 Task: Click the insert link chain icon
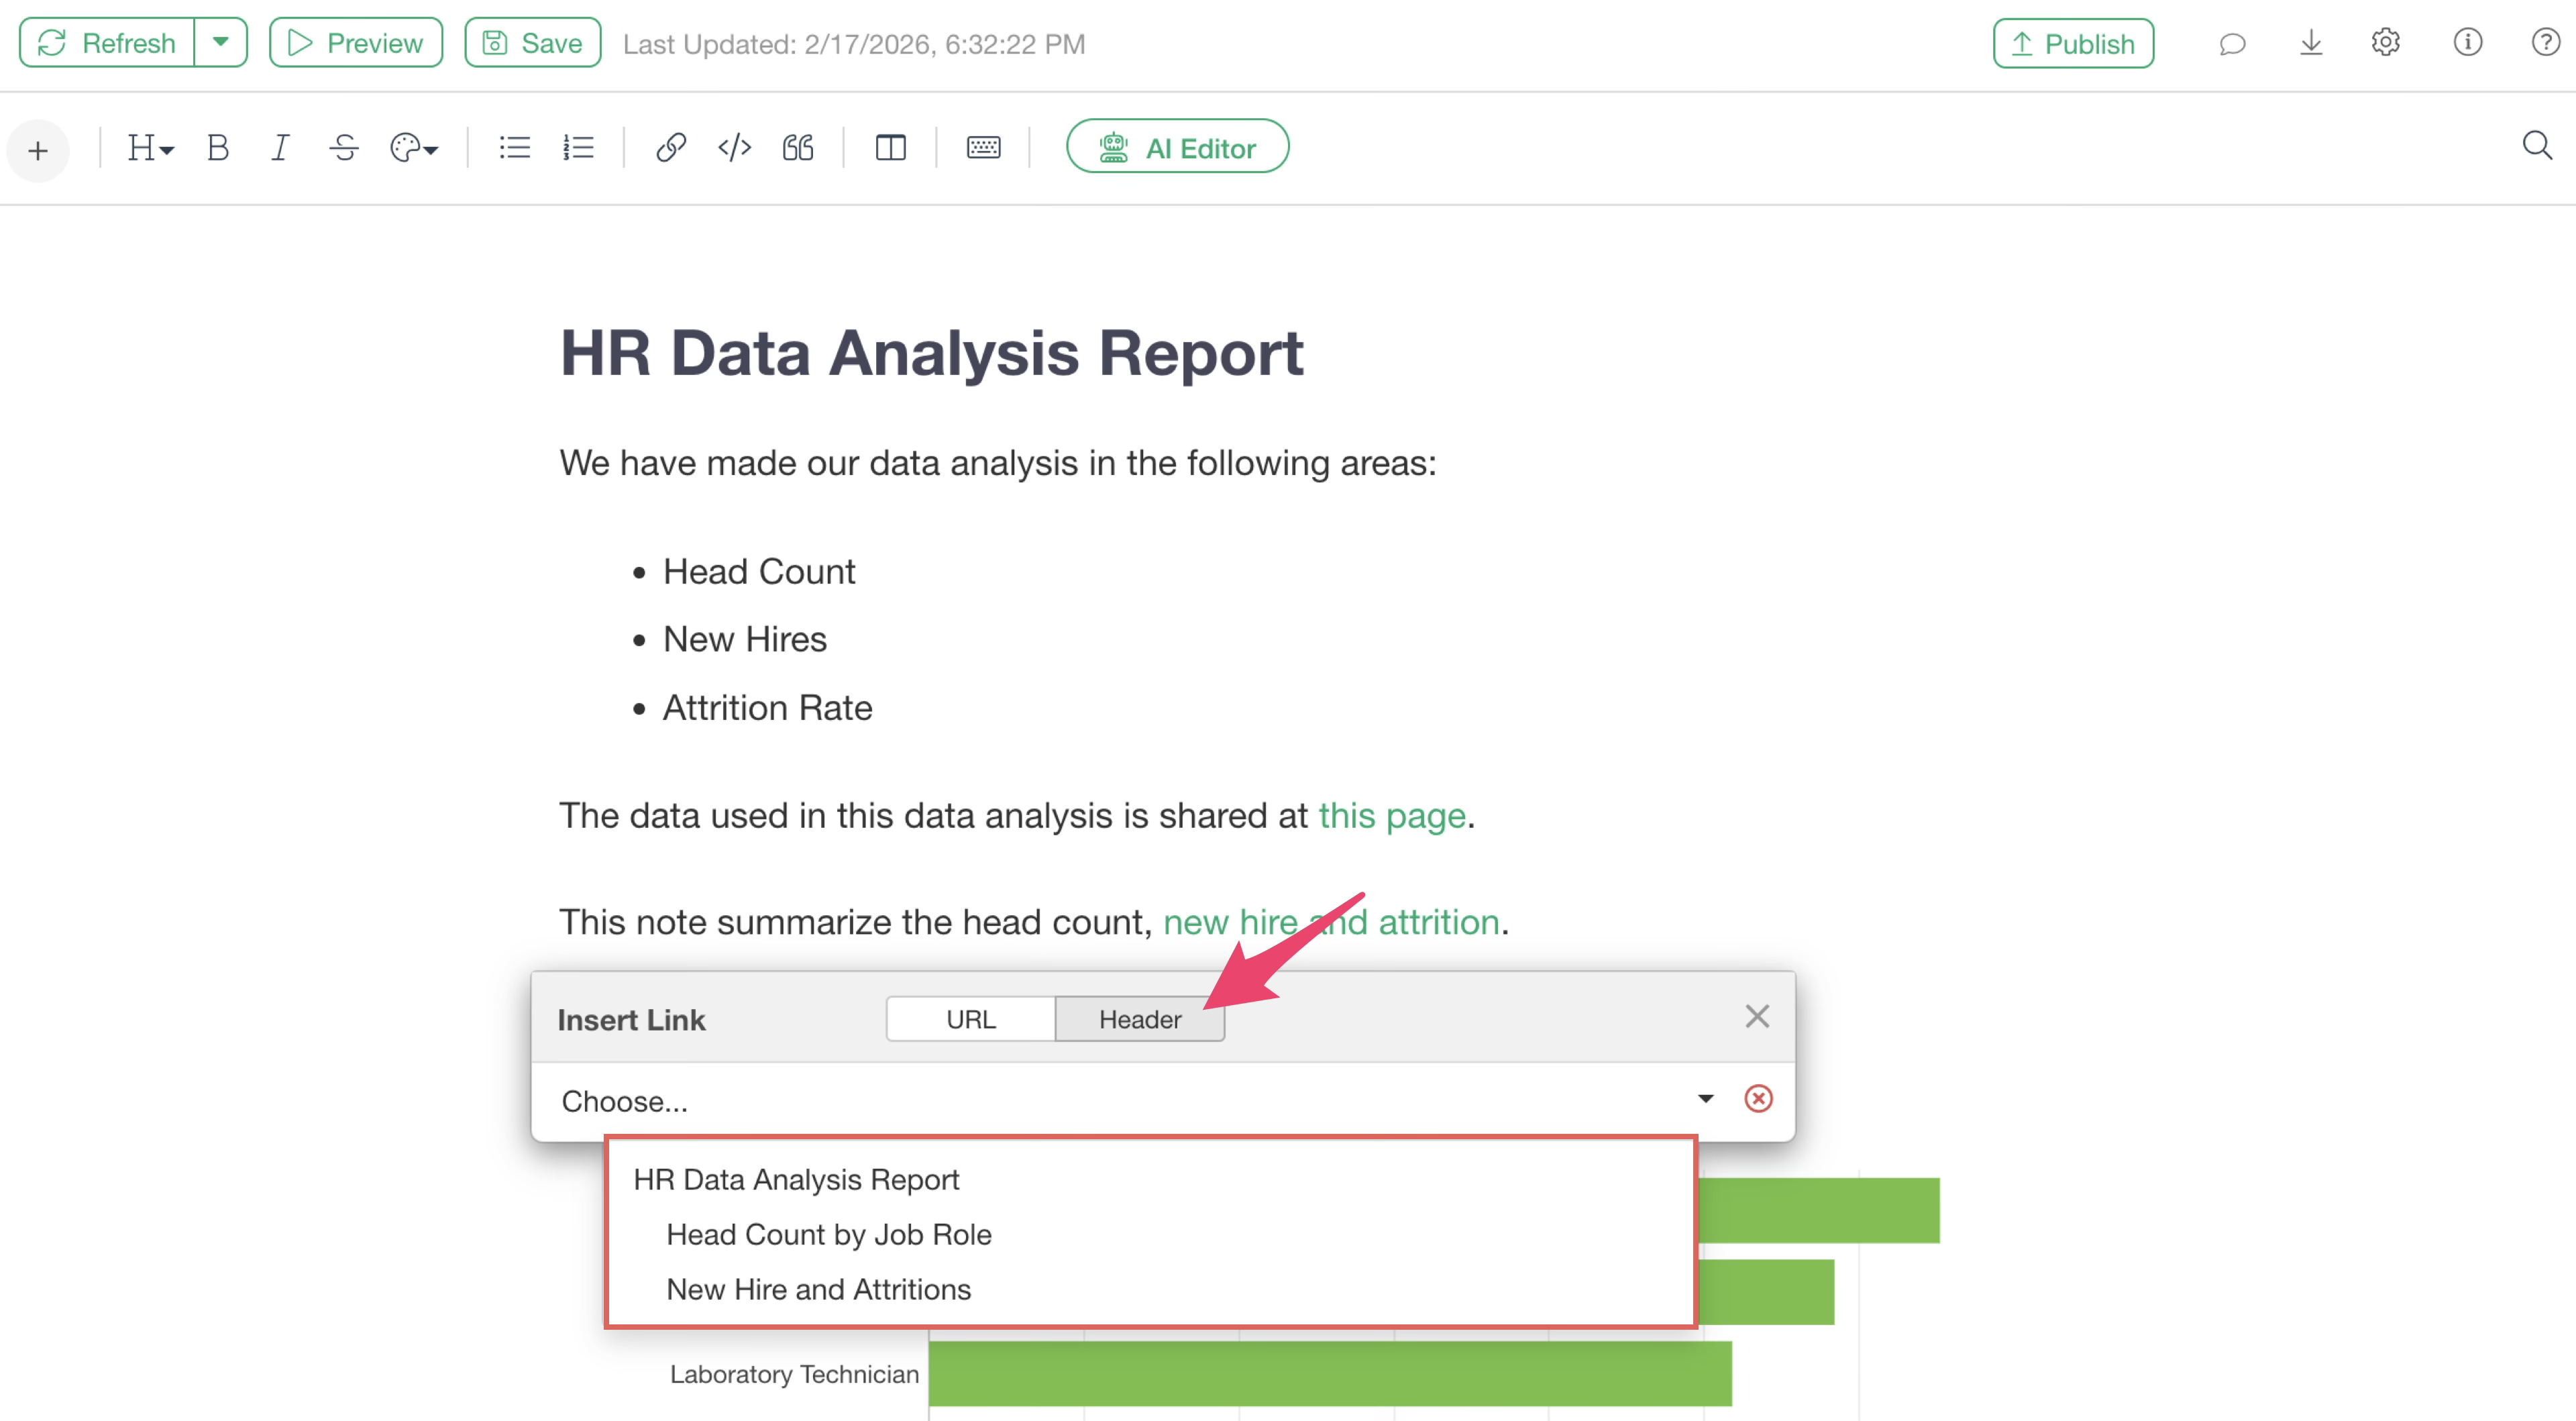click(670, 148)
